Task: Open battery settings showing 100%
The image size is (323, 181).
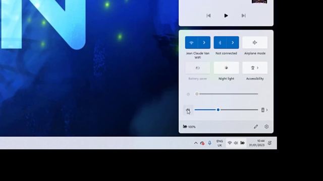Action: (189, 127)
